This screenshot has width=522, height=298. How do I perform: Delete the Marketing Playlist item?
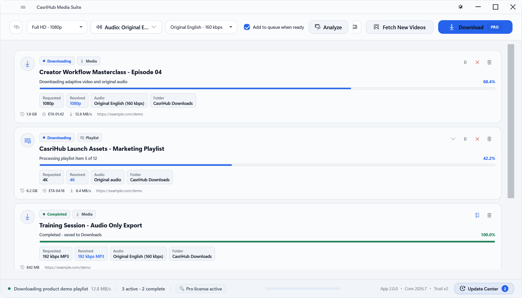pos(489,139)
